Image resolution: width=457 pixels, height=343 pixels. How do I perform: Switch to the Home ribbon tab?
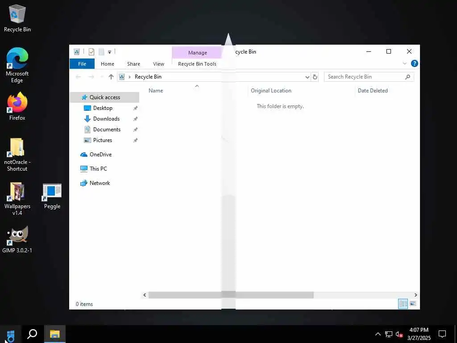(x=108, y=64)
